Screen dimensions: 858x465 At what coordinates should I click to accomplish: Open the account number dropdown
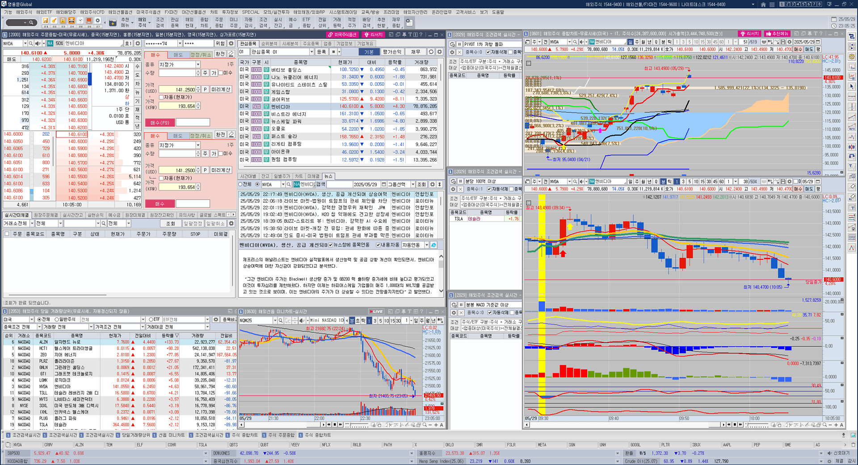tap(180, 43)
